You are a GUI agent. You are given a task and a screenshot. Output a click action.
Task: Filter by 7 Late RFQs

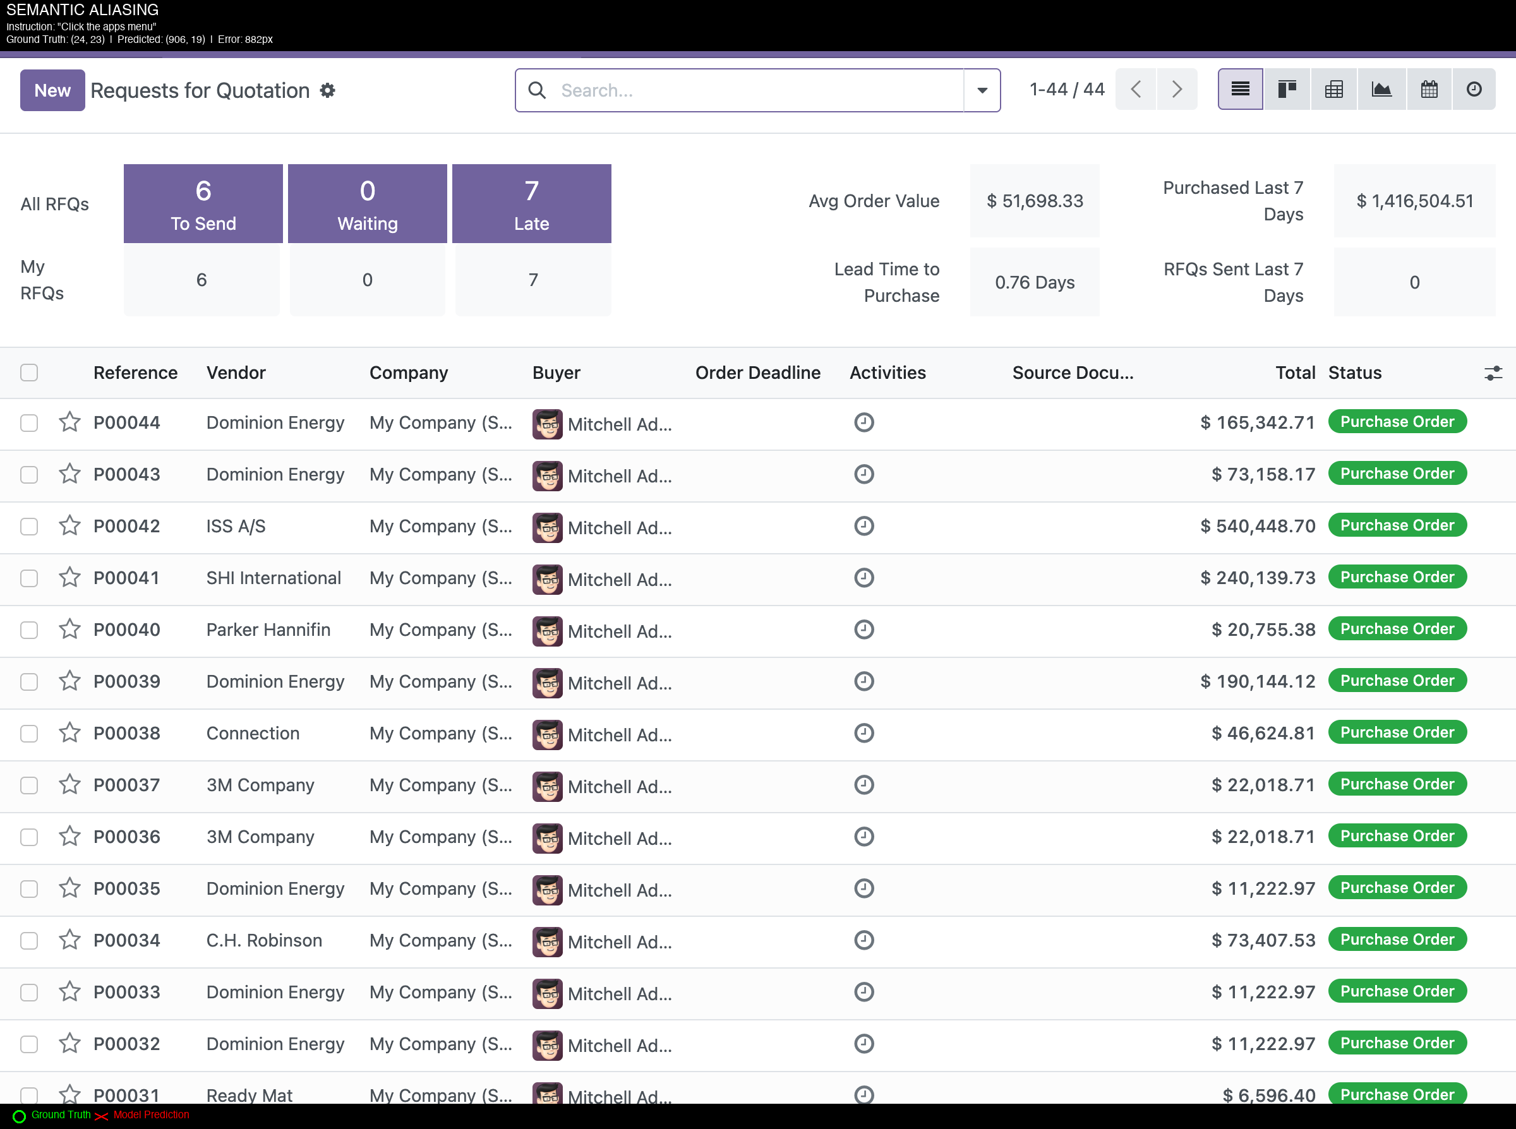coord(531,204)
